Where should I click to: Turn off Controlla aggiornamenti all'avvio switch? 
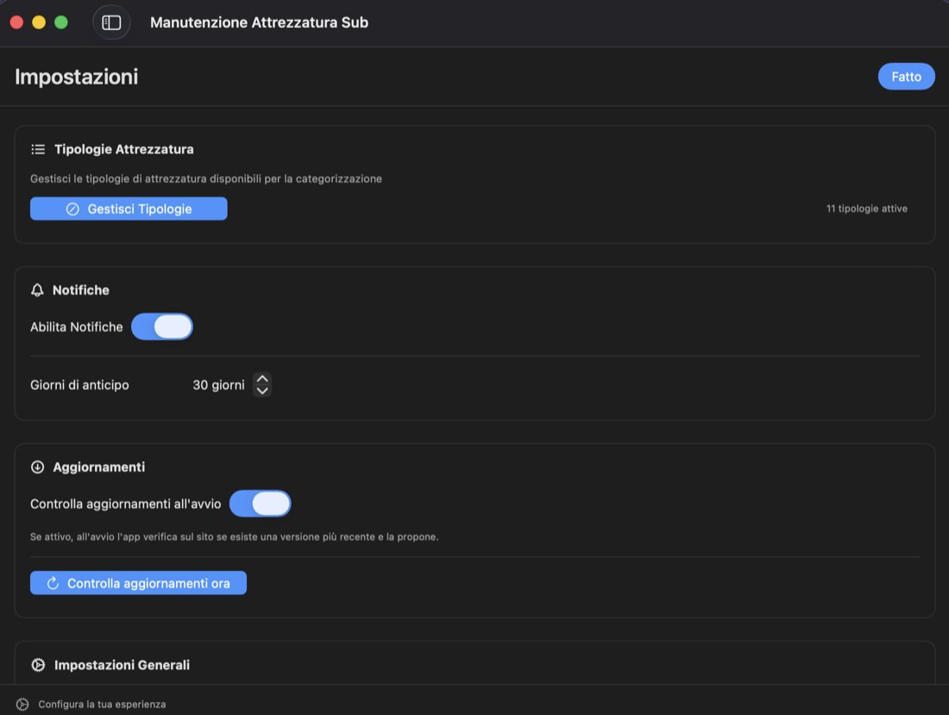[x=261, y=504]
